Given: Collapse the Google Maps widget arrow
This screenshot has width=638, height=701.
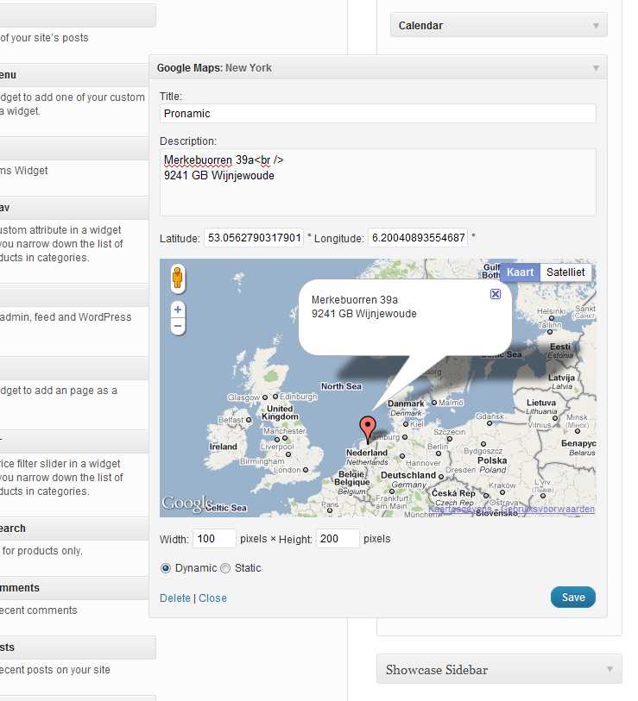Looking at the screenshot, I should 596,68.
